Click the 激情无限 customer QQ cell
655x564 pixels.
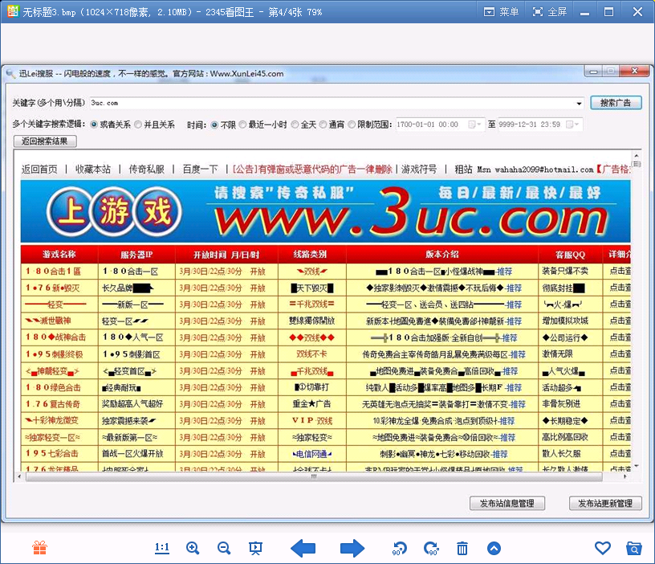tap(571, 354)
